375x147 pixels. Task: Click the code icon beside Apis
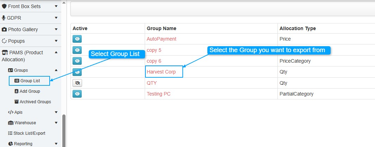pos(11,112)
